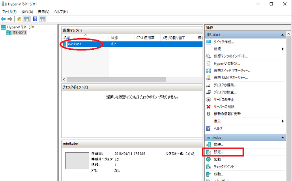292x181 pixels.
Task: Click the creation date 2018/04/11 value
Action: coord(130,154)
